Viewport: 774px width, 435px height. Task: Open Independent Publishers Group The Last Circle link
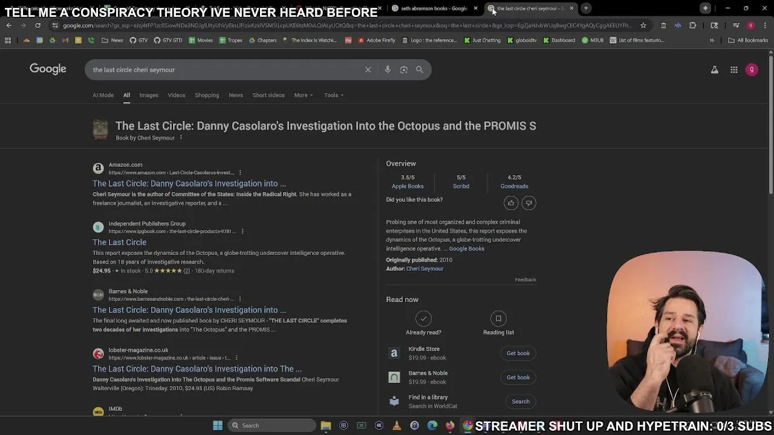[x=119, y=242]
